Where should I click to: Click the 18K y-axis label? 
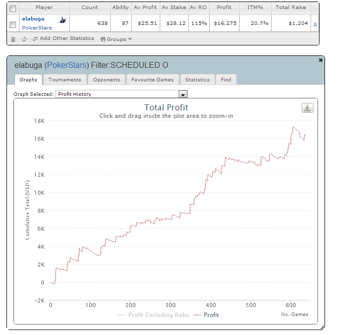point(39,121)
